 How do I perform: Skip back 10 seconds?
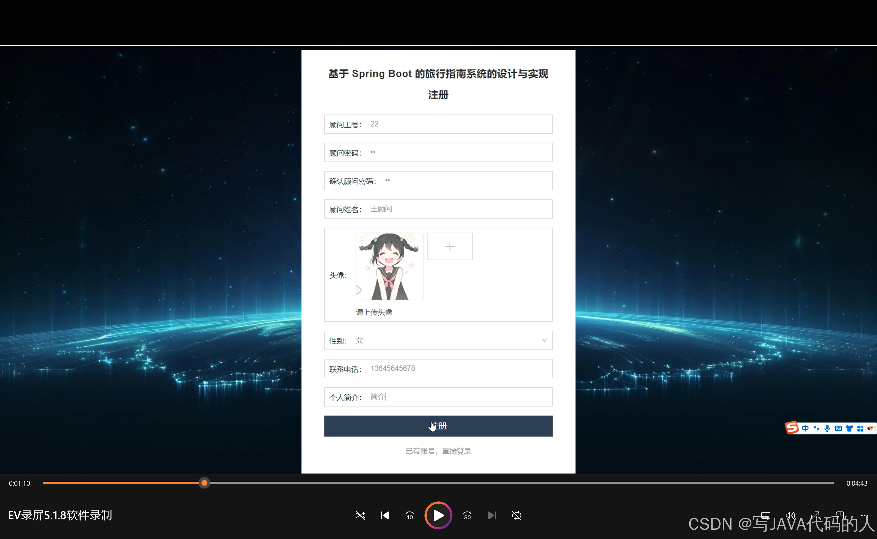click(410, 515)
